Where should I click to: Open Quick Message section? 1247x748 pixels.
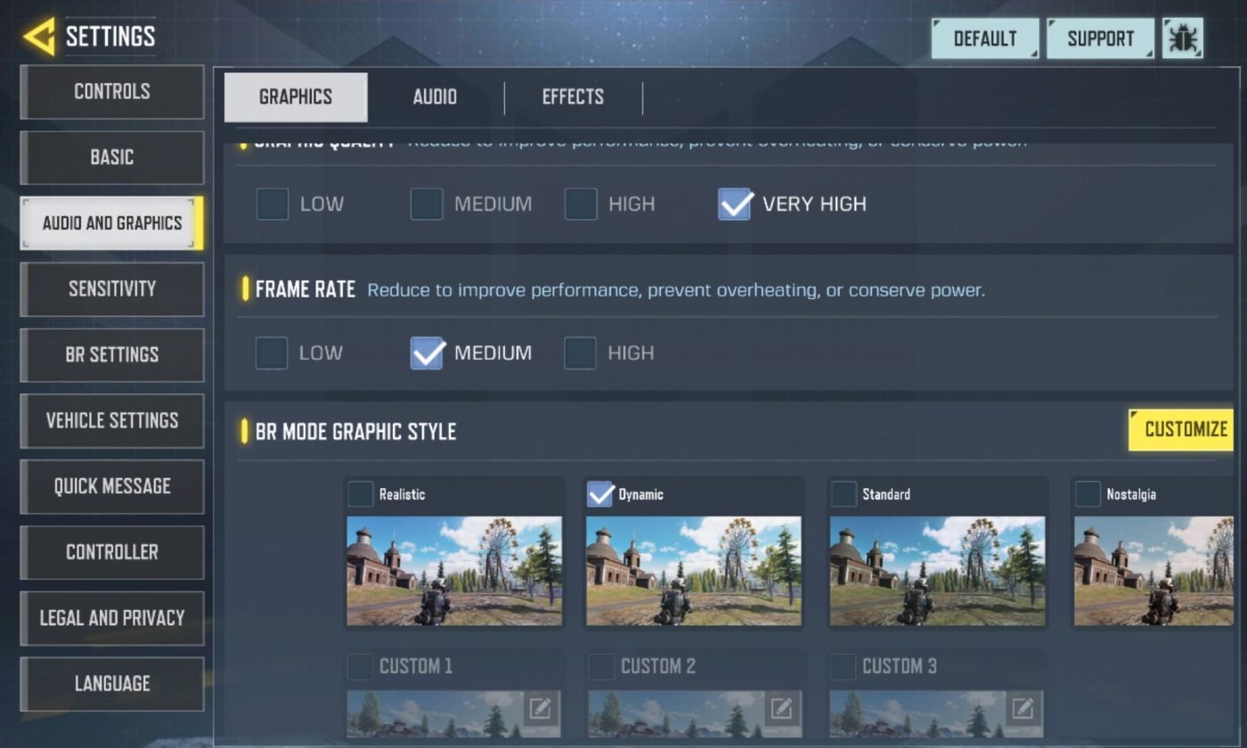click(x=112, y=486)
